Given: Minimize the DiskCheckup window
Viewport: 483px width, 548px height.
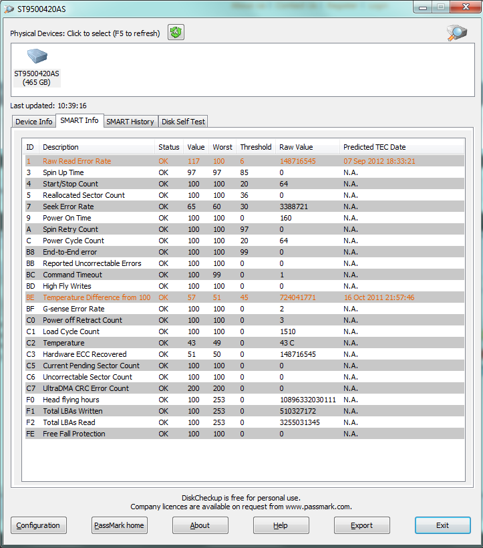Looking at the screenshot, I should 423,7.
